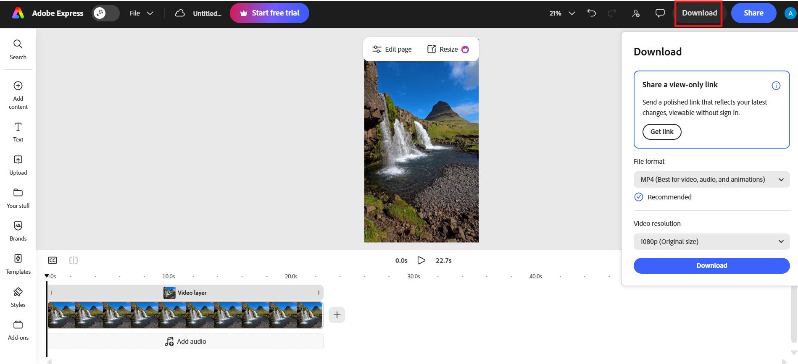Play the video using the play button
Viewport: 798px width, 364px height.
421,260
